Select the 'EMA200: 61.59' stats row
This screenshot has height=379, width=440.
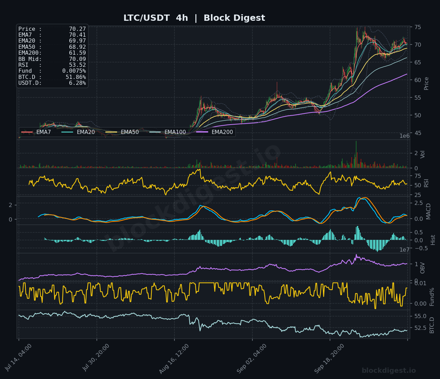pyautogui.click(x=52, y=53)
